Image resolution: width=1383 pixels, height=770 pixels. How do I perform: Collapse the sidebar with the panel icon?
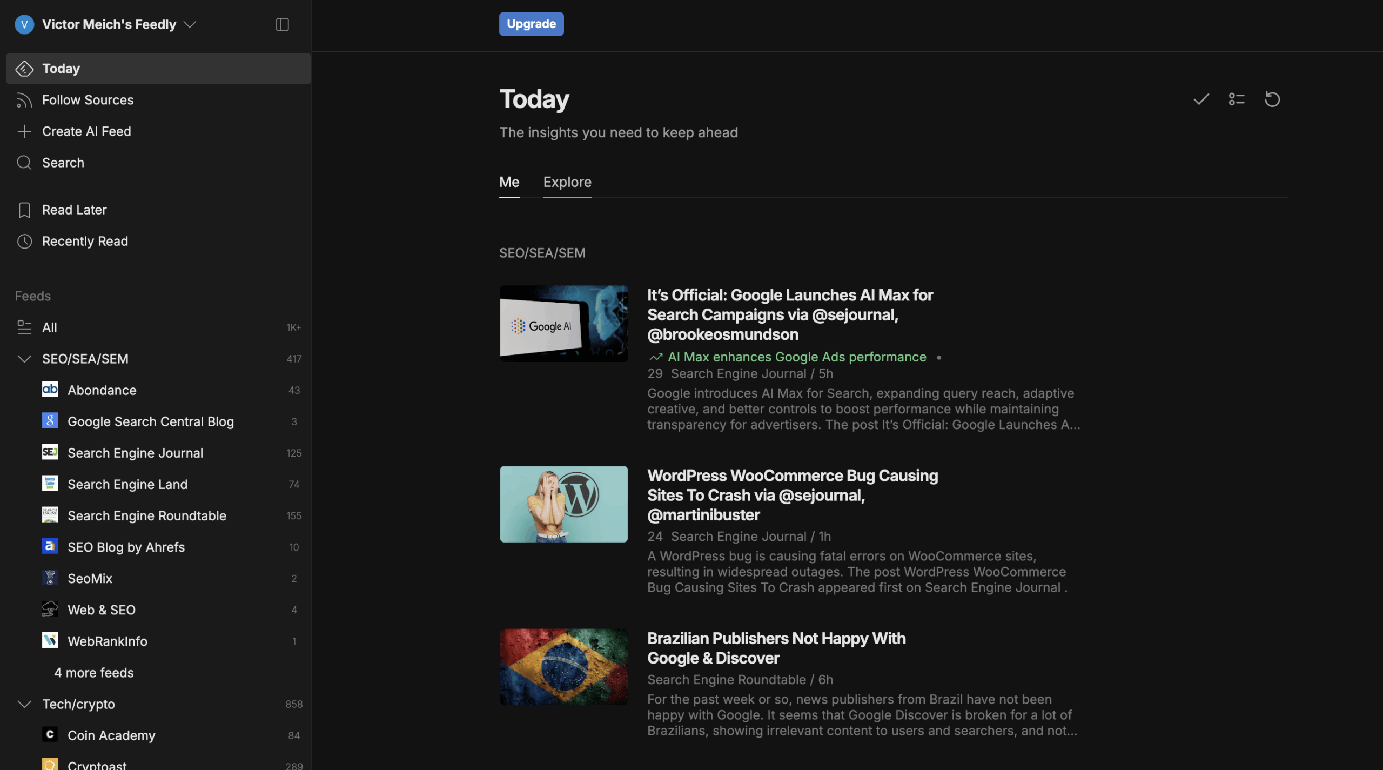pyautogui.click(x=283, y=24)
